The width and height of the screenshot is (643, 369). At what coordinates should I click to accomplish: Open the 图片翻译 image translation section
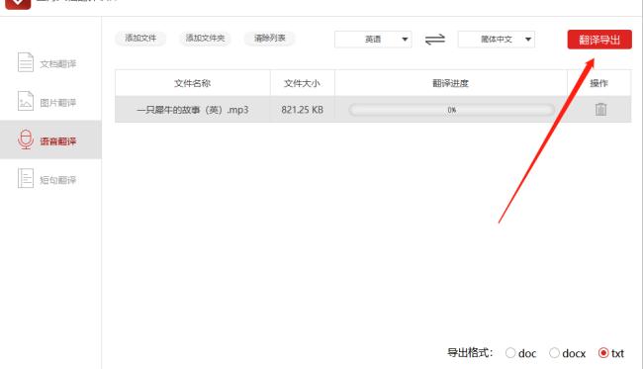(x=50, y=102)
